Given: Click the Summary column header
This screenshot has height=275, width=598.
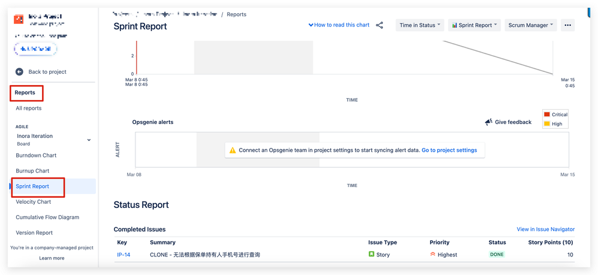Looking at the screenshot, I should pos(162,242).
